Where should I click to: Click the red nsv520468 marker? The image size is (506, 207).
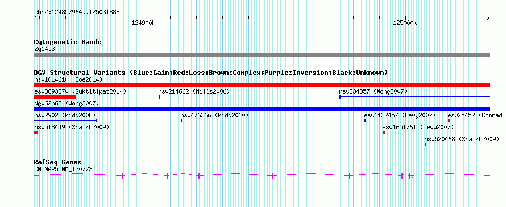425,145
